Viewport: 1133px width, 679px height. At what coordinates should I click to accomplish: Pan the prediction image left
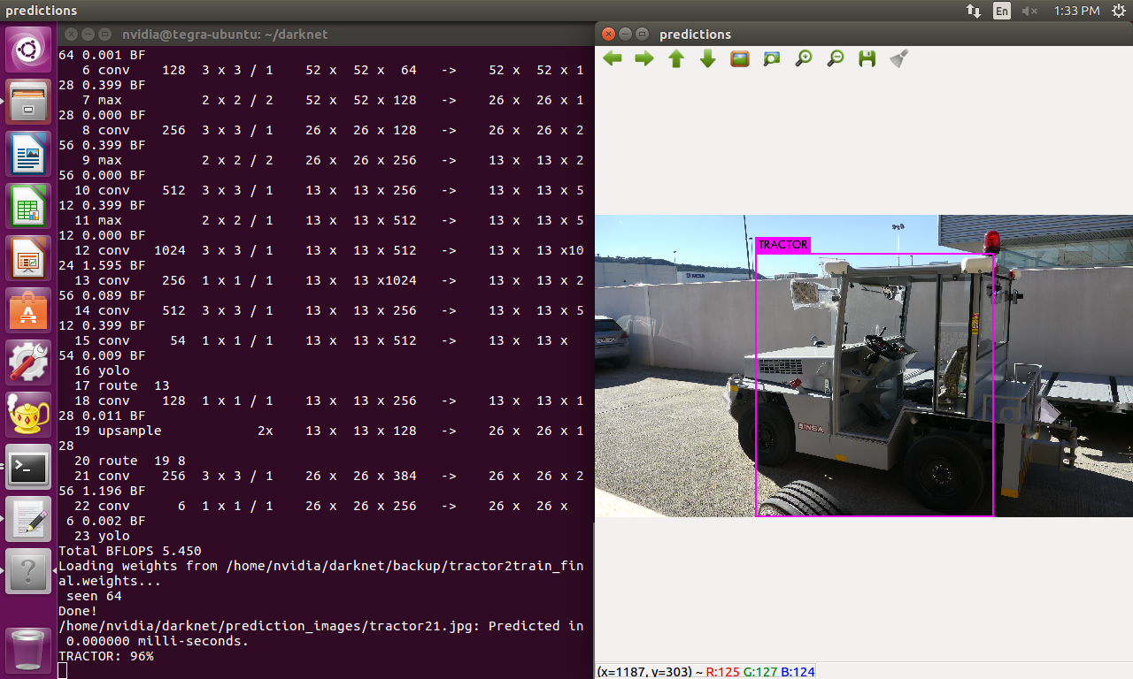tap(612, 58)
